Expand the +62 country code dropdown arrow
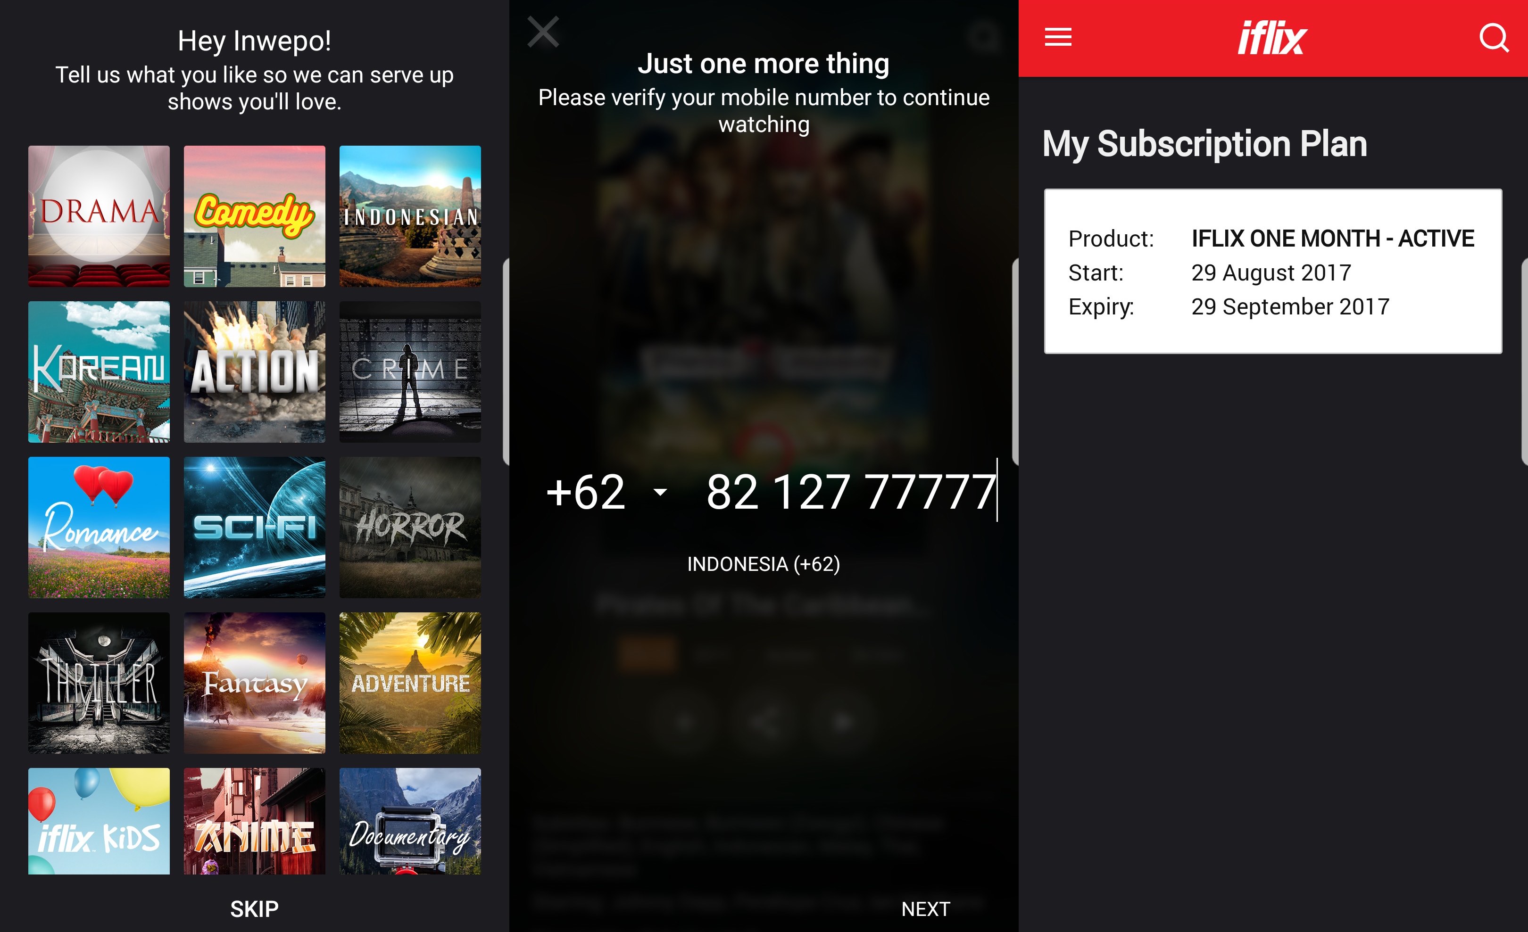 click(660, 492)
